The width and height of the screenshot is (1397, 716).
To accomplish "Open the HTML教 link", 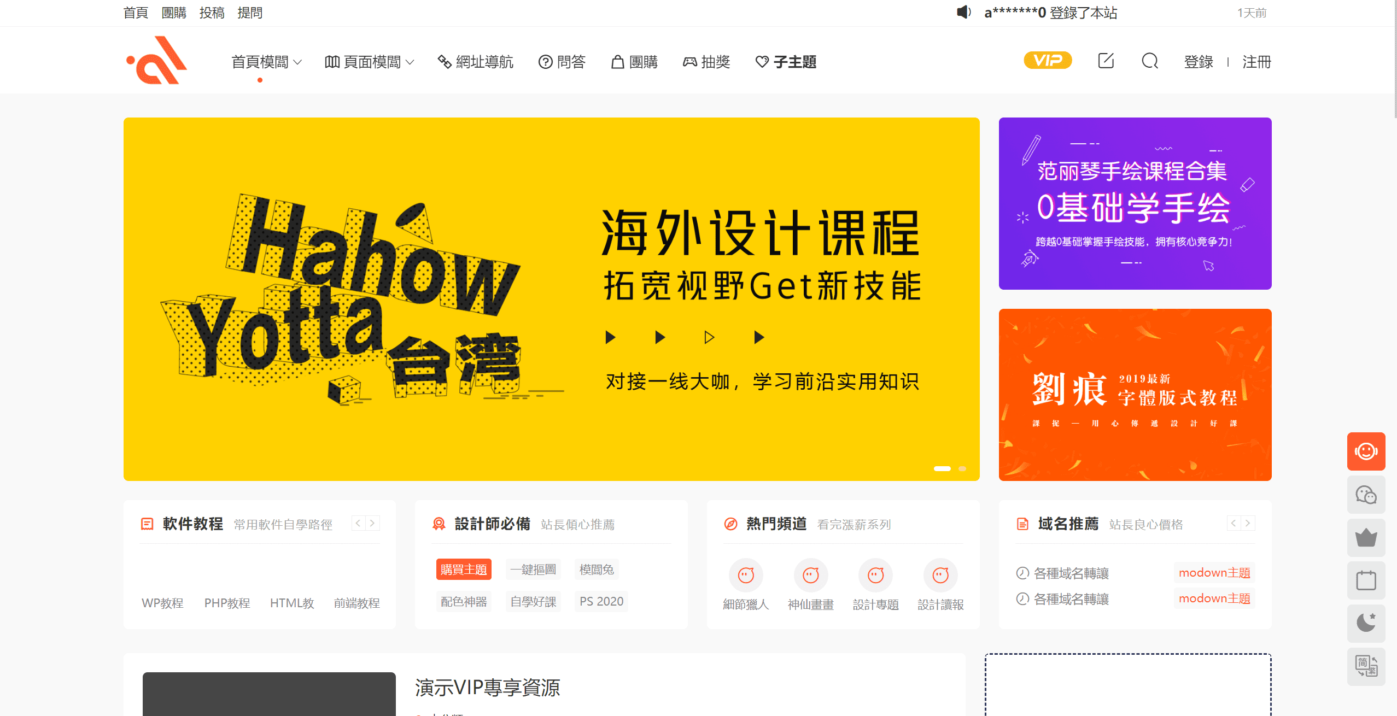I will point(292,603).
